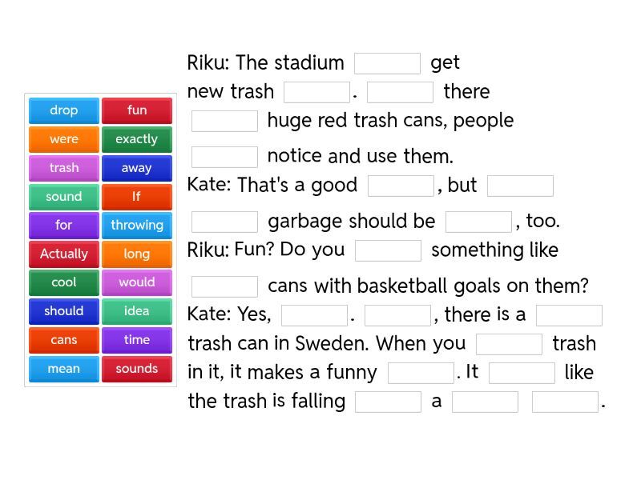Select the purple 'would' word tile
Viewport: 641px width, 480px height.
[x=137, y=282]
